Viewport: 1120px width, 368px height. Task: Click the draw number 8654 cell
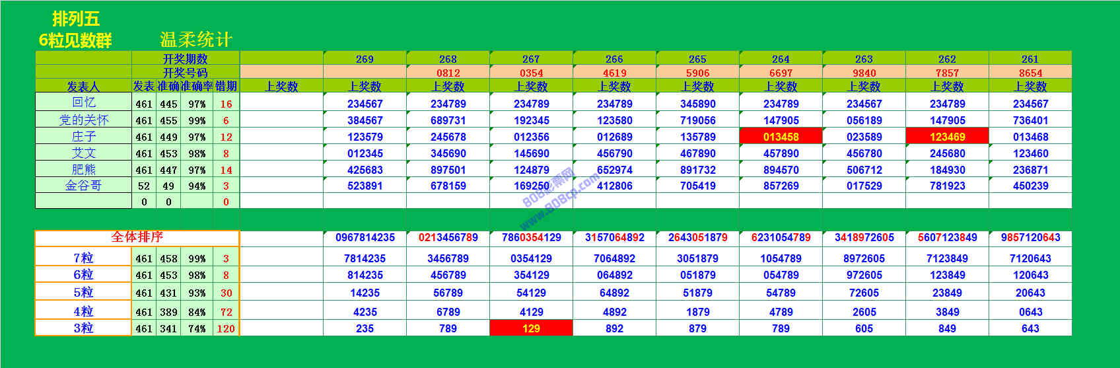pos(1030,73)
